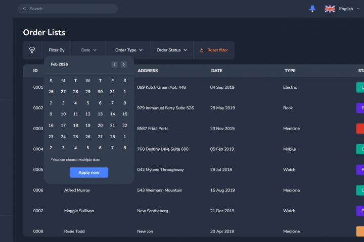Open the Date filter dropdown
The width and height of the screenshot is (364, 242).
coord(88,50)
